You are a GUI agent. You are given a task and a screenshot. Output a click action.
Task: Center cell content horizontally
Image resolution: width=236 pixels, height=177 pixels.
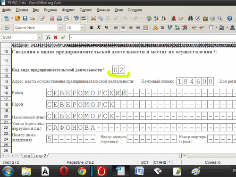click(x=123, y=28)
